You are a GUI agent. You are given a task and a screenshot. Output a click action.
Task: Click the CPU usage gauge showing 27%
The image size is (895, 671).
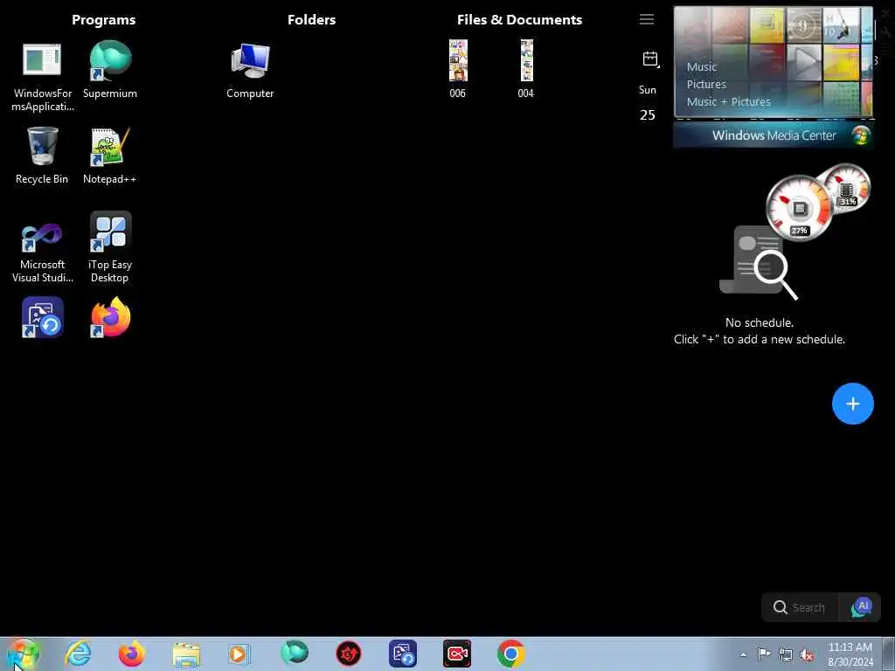799,209
